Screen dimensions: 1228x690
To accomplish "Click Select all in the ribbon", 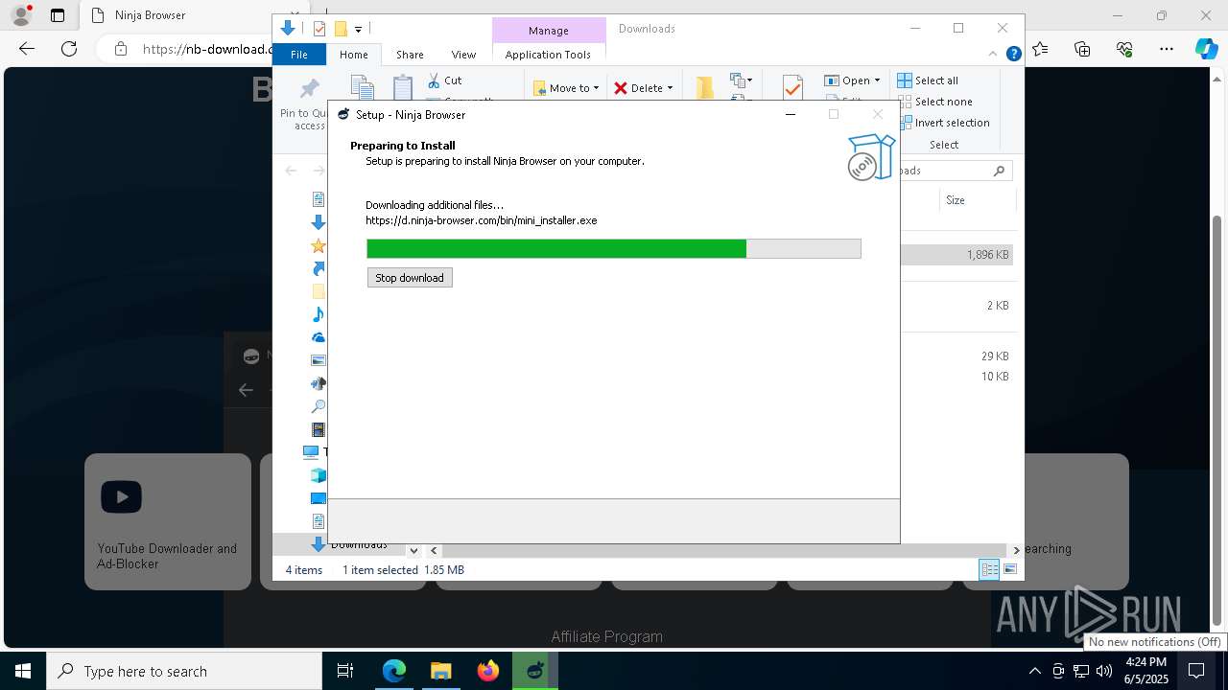I will pyautogui.click(x=928, y=80).
